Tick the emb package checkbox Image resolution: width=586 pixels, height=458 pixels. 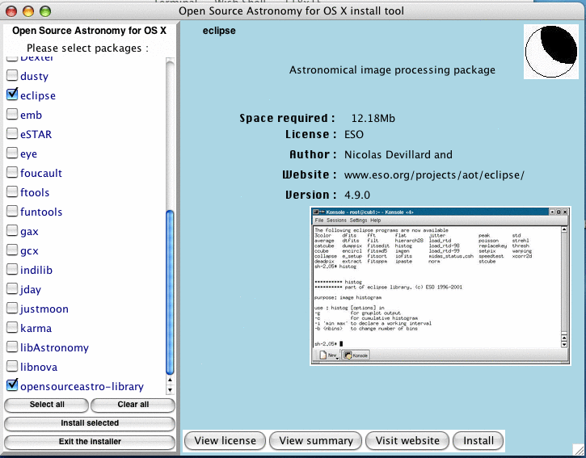(12, 115)
